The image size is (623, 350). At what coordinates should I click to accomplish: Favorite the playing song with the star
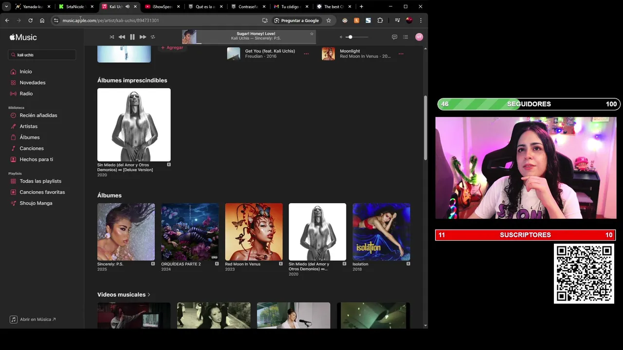coord(312,34)
